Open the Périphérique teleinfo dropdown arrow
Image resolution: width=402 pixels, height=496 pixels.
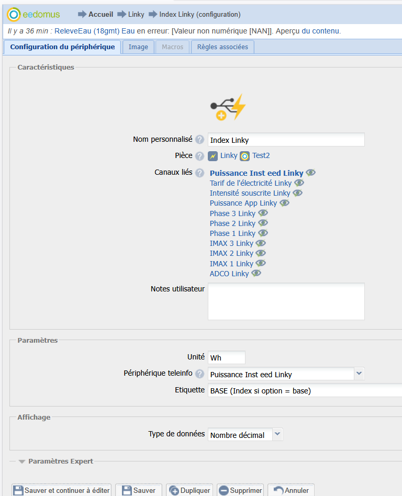click(359, 374)
